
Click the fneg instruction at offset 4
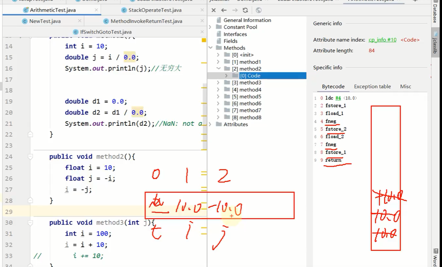tap(331, 121)
